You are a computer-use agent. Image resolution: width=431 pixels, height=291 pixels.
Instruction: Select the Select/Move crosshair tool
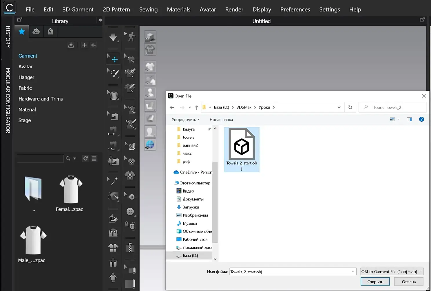click(115, 59)
